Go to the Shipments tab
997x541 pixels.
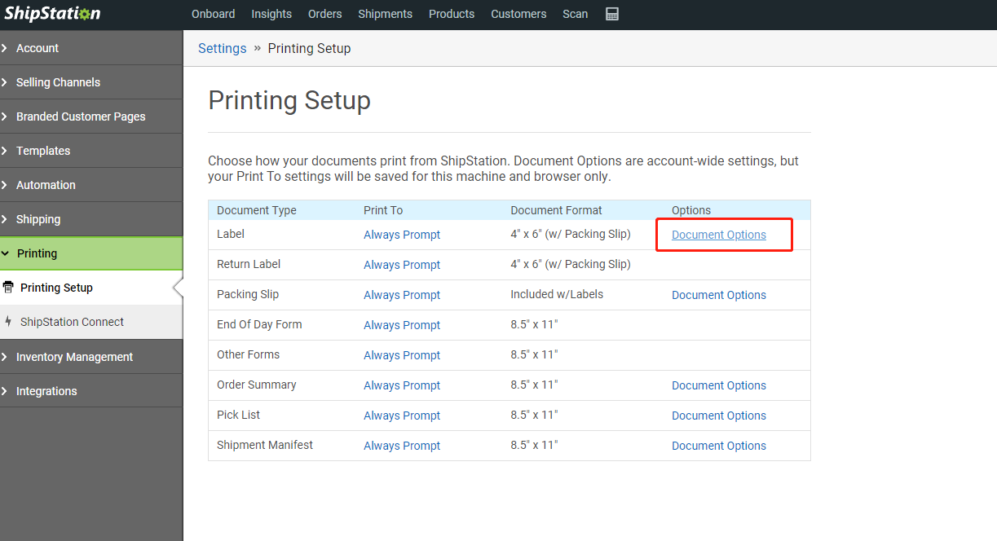[385, 14]
